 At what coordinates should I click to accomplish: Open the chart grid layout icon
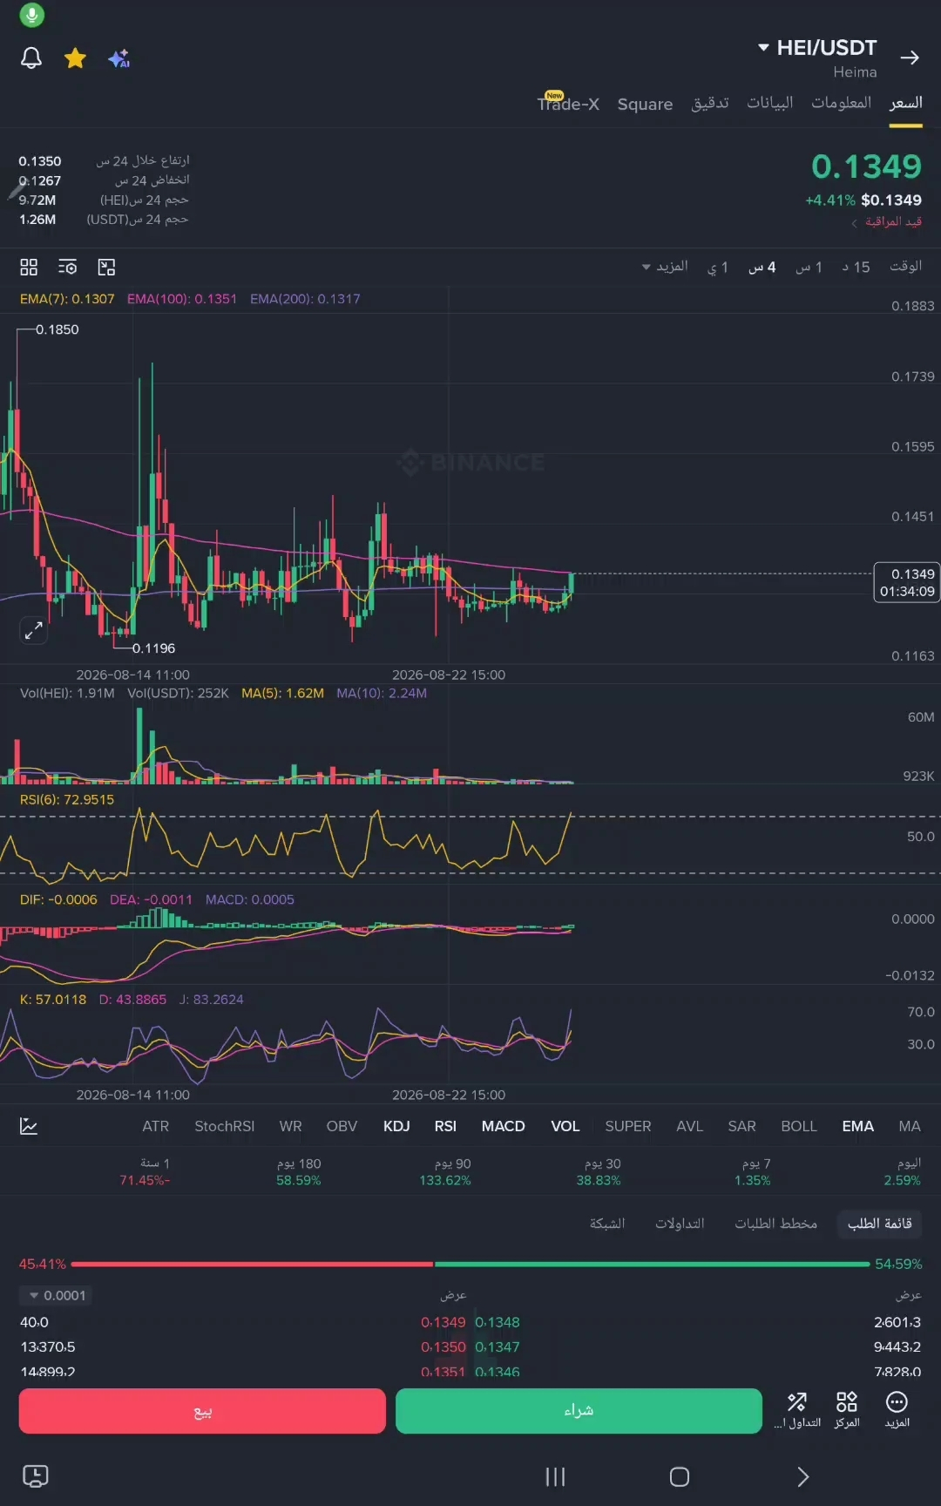point(29,267)
